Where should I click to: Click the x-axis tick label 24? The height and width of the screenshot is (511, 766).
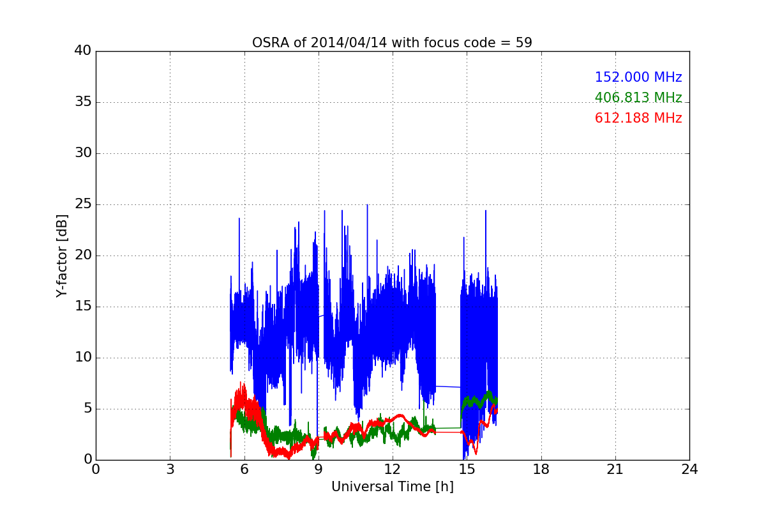coord(689,469)
